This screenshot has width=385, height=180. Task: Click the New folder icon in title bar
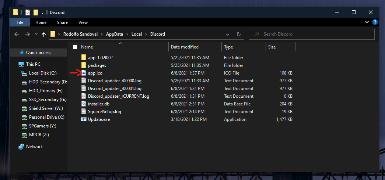point(36,12)
